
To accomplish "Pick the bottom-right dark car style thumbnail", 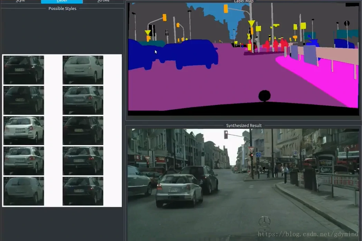I will point(83,191).
